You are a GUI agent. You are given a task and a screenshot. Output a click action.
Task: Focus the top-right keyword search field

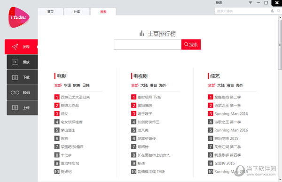pos(243,11)
